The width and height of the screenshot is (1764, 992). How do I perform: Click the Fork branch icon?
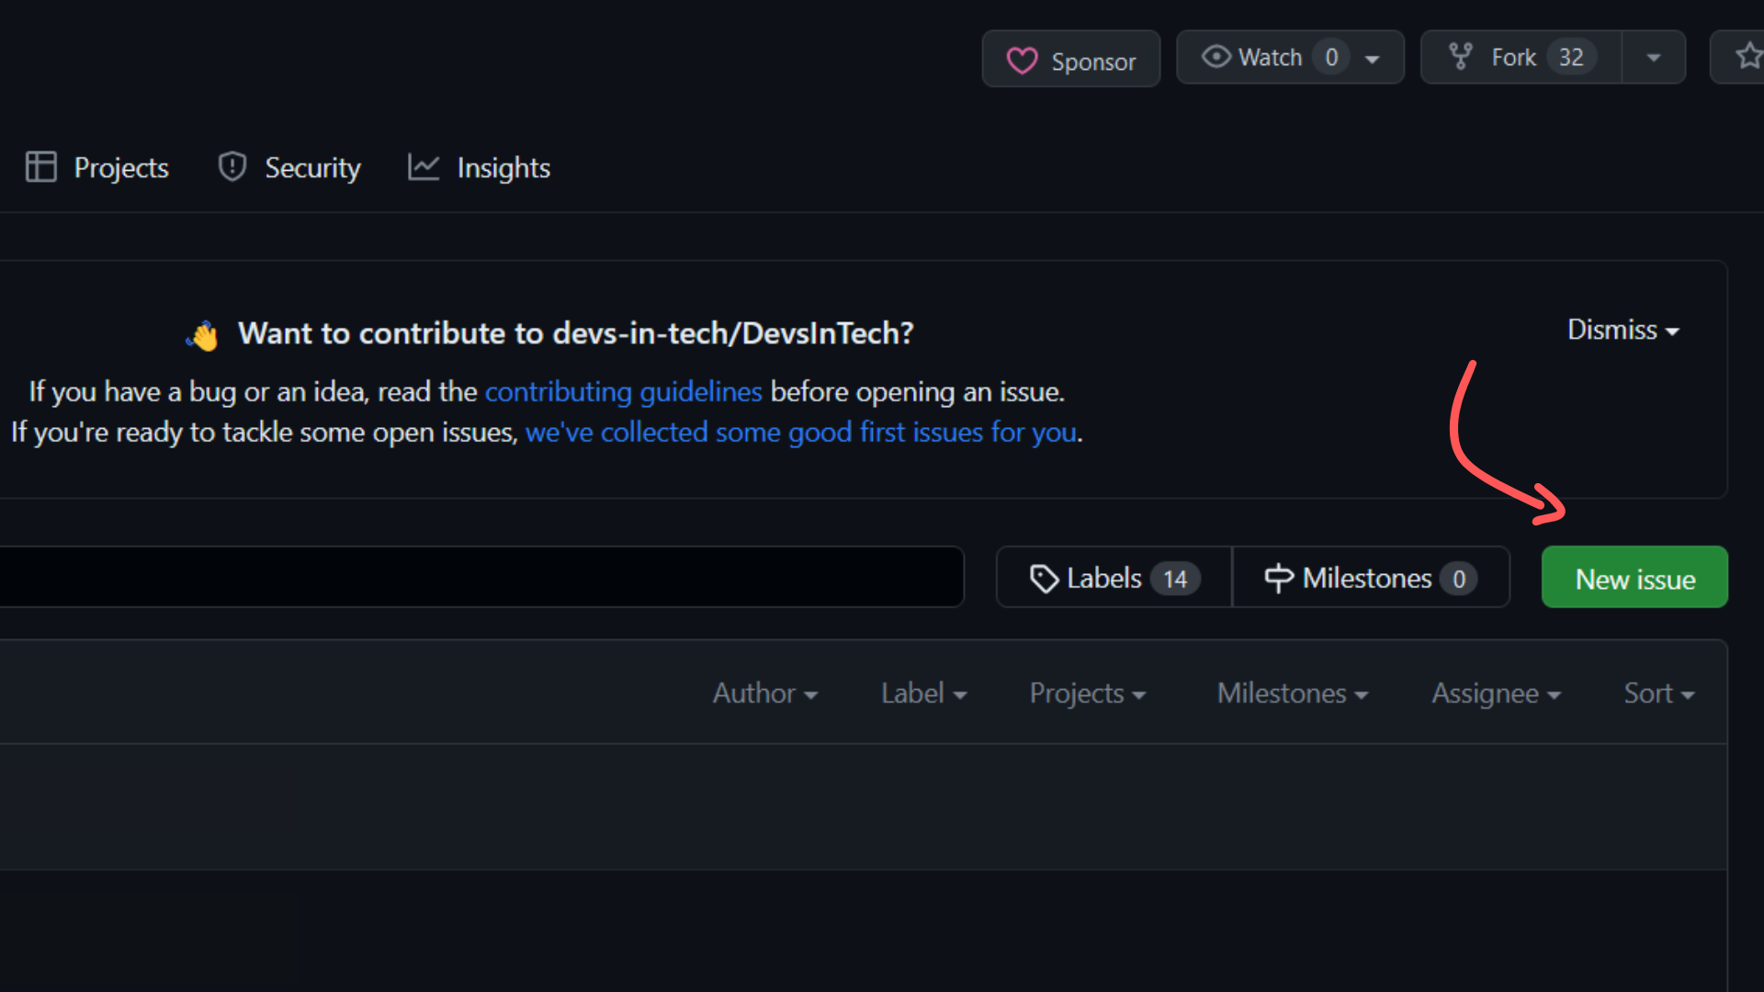pos(1460,57)
